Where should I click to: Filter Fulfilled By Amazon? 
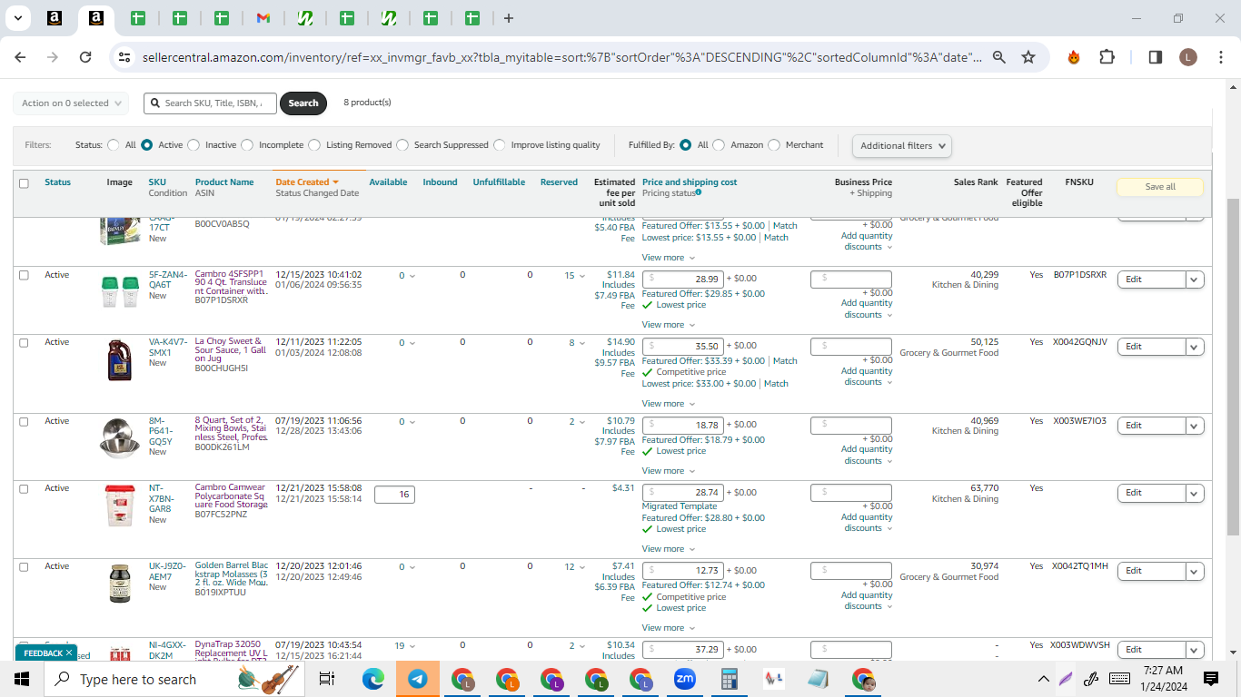pos(719,145)
